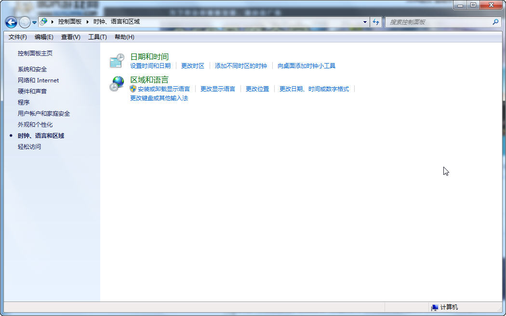Click the calendar clock icon for 日期和时间
The image size is (506, 316).
tap(117, 61)
